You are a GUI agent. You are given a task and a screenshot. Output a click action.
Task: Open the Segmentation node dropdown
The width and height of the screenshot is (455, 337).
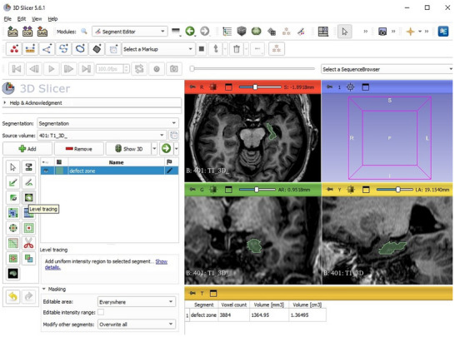pos(107,123)
